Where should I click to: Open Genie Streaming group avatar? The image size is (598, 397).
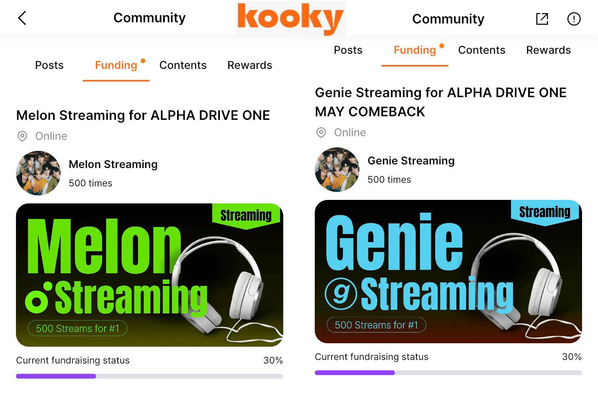(337, 170)
